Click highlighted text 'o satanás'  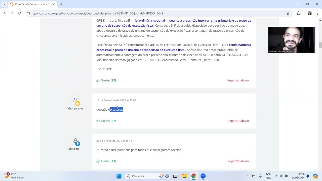(x=116, y=110)
